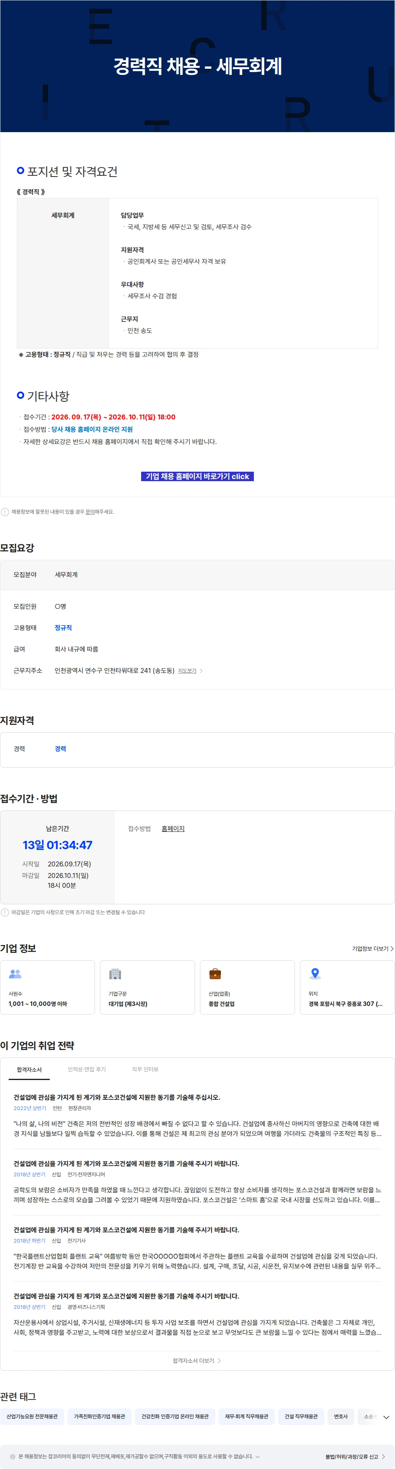Screen dimensions: 395x1469
Task: Click the blue 경력 qualification link
Action: [x=60, y=749]
